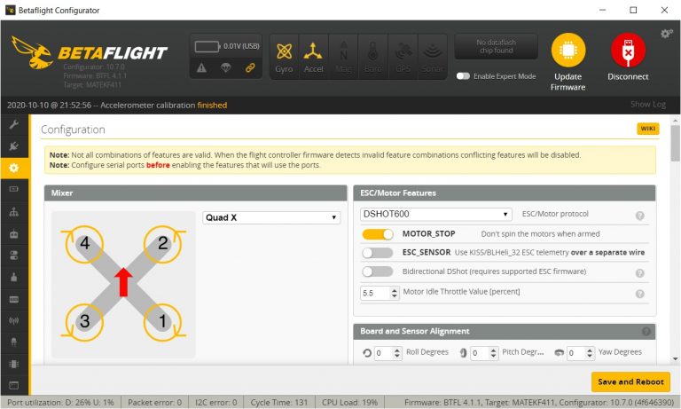Enable the Bidirectional DShot switch
681x409 pixels.
tap(378, 271)
